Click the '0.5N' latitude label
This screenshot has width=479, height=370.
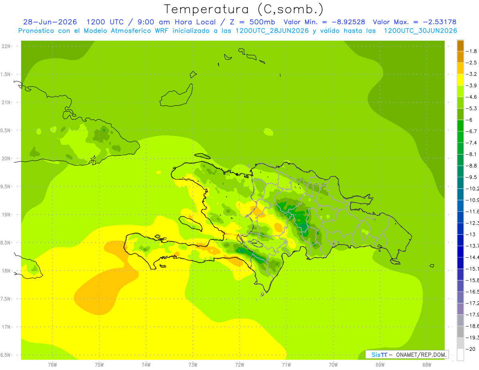tap(6, 131)
